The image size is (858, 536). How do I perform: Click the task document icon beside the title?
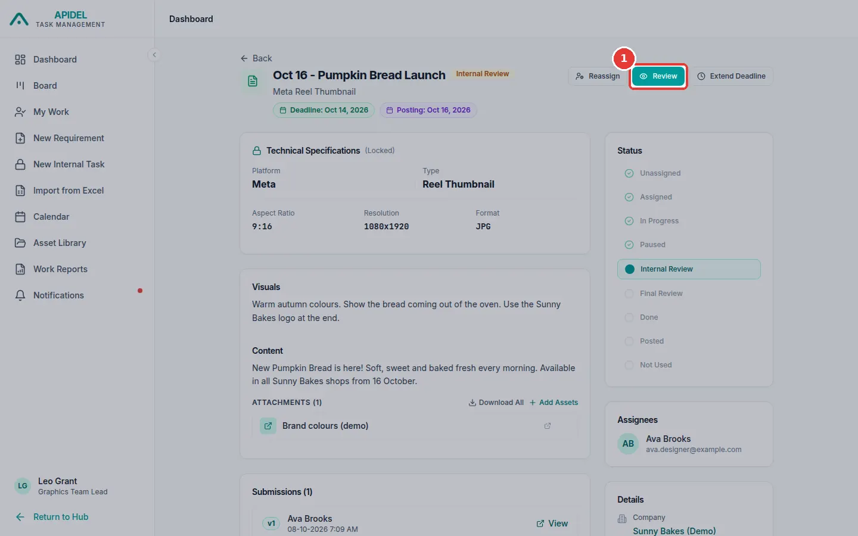click(253, 81)
